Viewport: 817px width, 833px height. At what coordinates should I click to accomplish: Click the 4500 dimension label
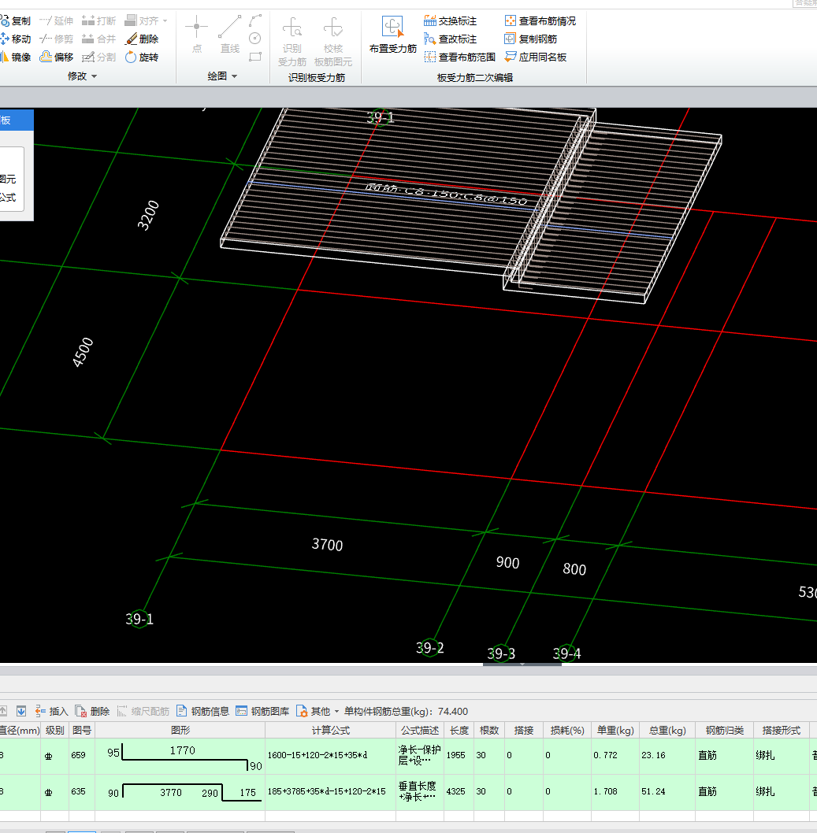click(x=83, y=352)
